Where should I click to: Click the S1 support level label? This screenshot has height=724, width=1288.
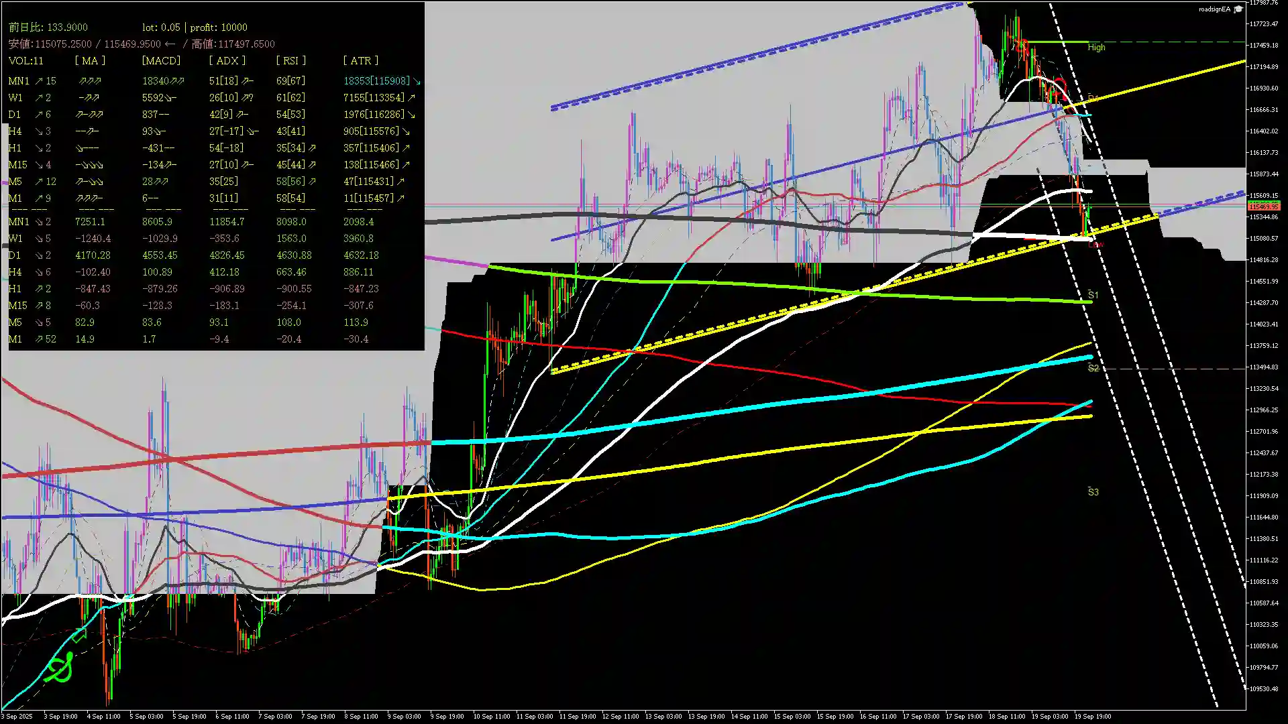[1093, 295]
